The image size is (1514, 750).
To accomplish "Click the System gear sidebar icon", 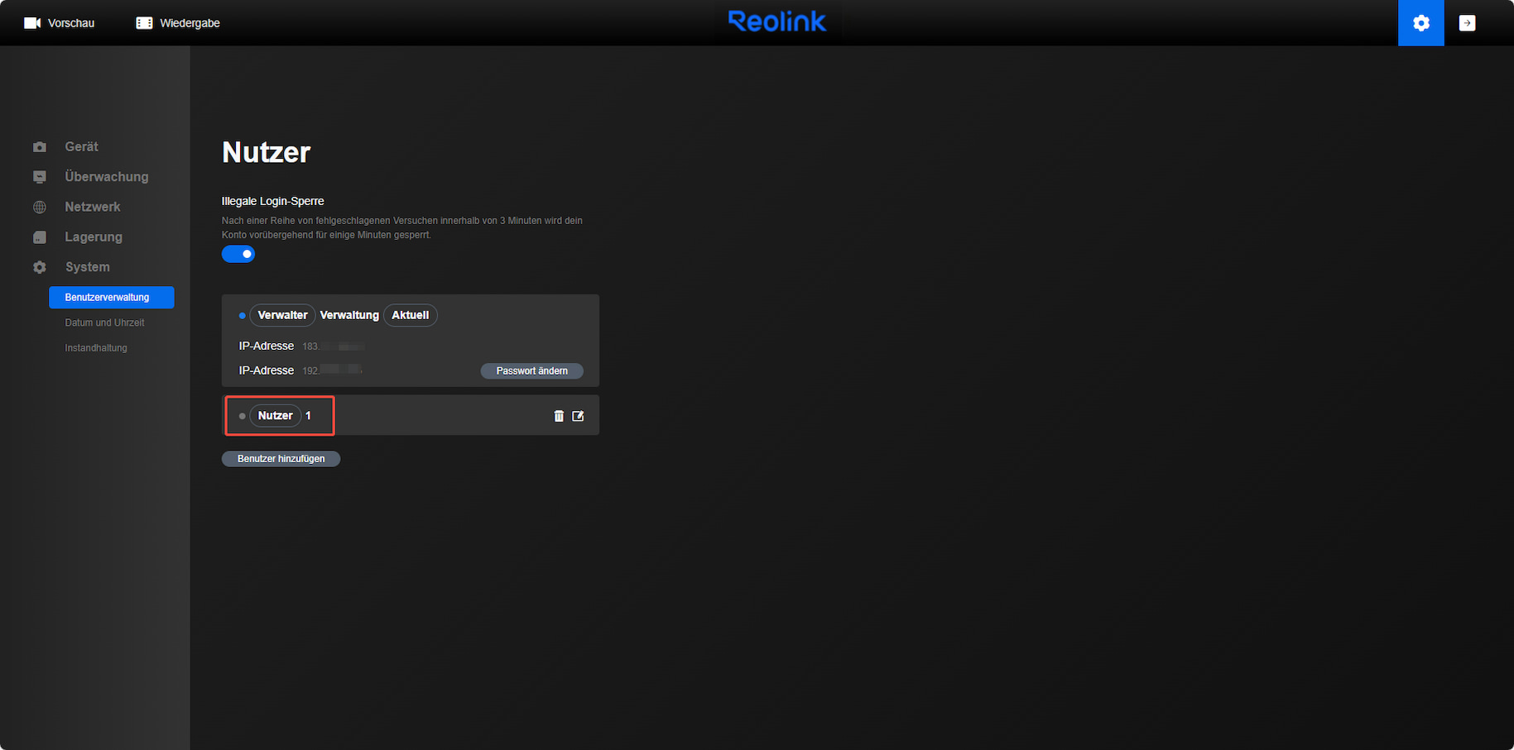I will (x=40, y=267).
